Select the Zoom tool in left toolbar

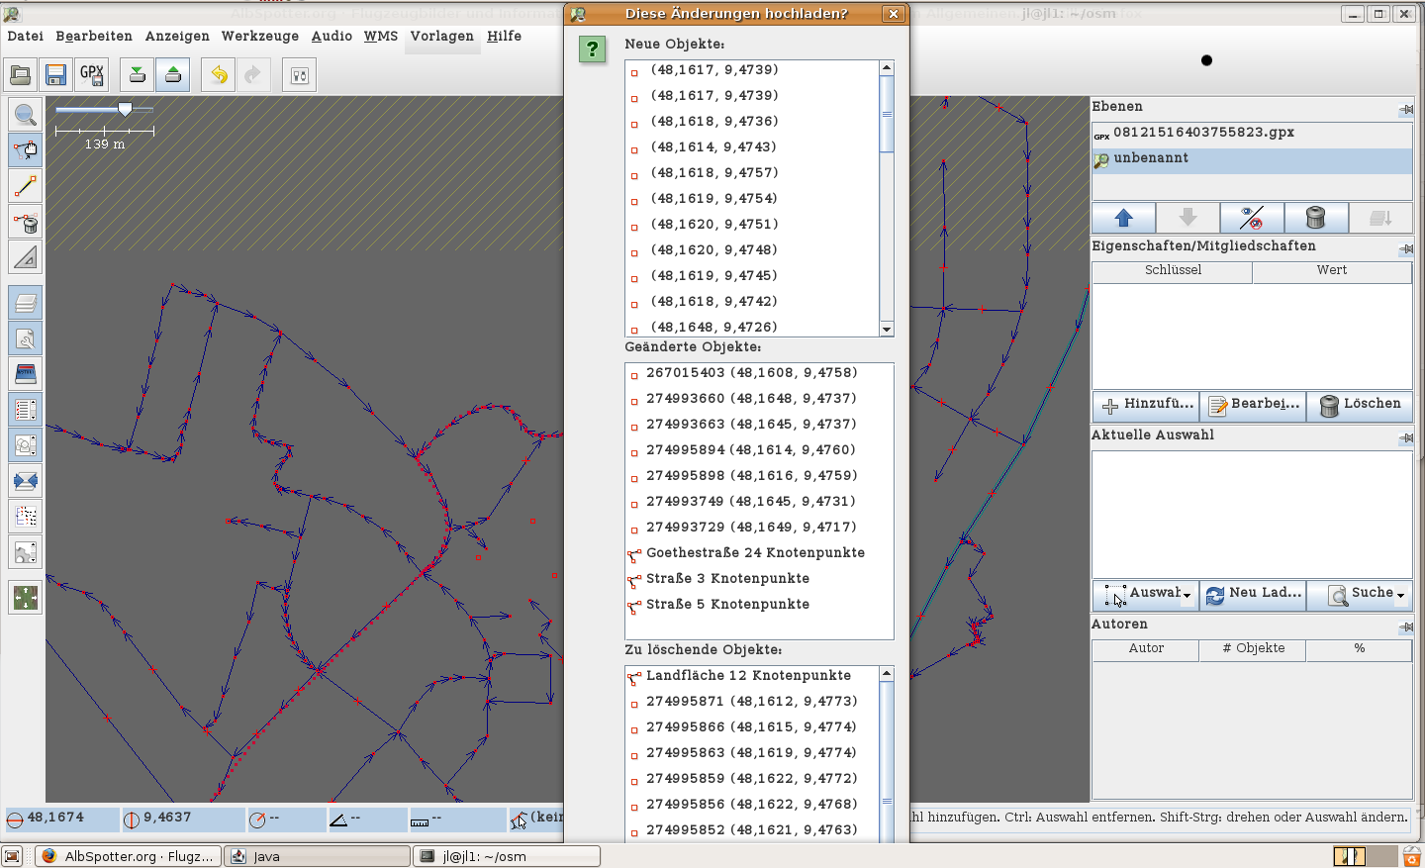(26, 115)
